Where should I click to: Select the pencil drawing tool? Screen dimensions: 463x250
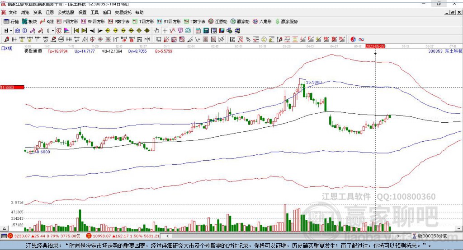click(6, 40)
